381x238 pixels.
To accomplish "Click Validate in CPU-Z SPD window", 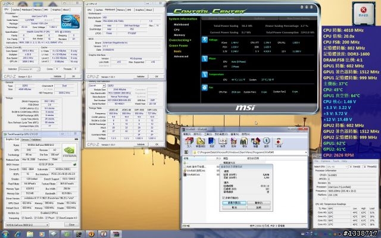I will [x=140, y=144].
